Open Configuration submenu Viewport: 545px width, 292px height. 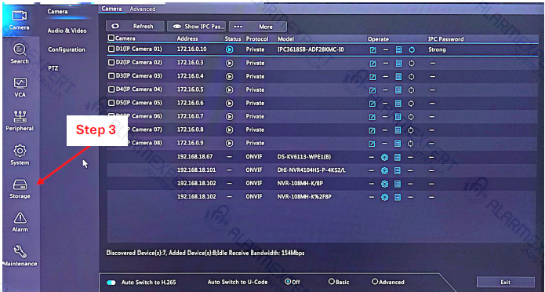click(x=67, y=49)
